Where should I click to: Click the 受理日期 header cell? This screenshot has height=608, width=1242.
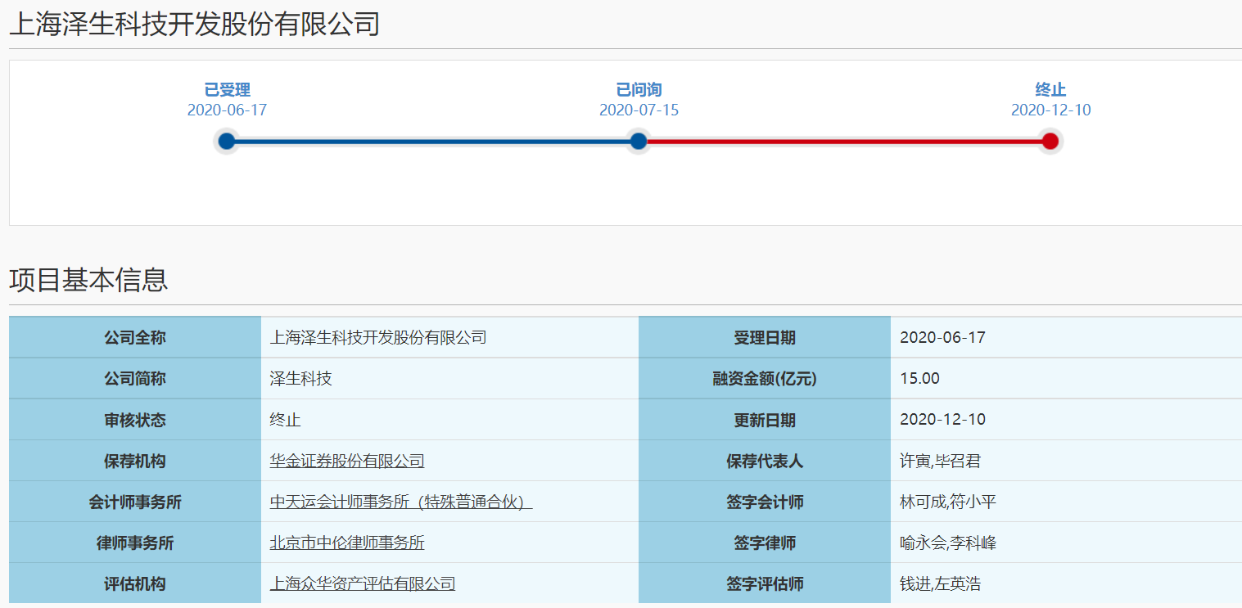click(x=765, y=337)
